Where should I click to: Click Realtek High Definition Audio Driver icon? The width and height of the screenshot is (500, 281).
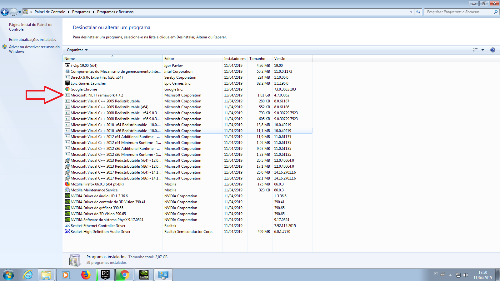click(x=67, y=232)
